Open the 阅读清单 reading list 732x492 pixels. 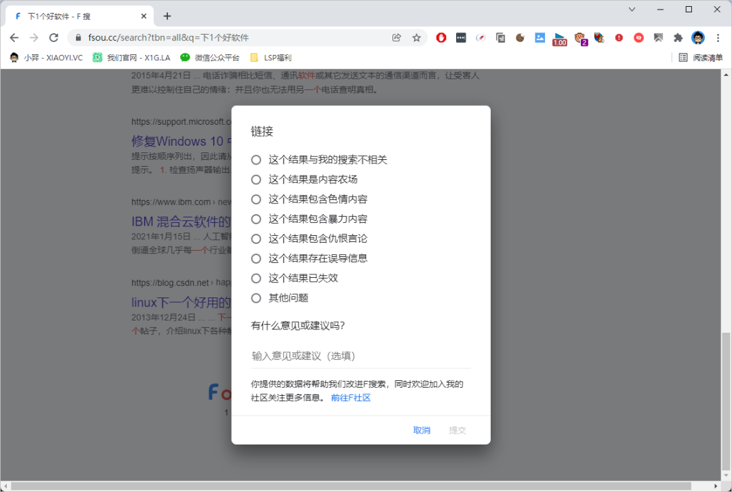click(x=700, y=58)
